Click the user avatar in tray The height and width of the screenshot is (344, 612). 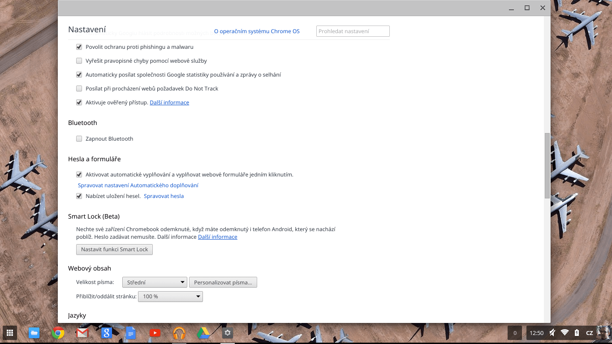pos(603,333)
